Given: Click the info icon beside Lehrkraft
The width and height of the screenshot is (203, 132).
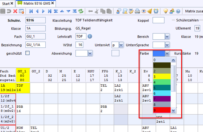Looking at the screenshot, I should [x=90, y=36].
